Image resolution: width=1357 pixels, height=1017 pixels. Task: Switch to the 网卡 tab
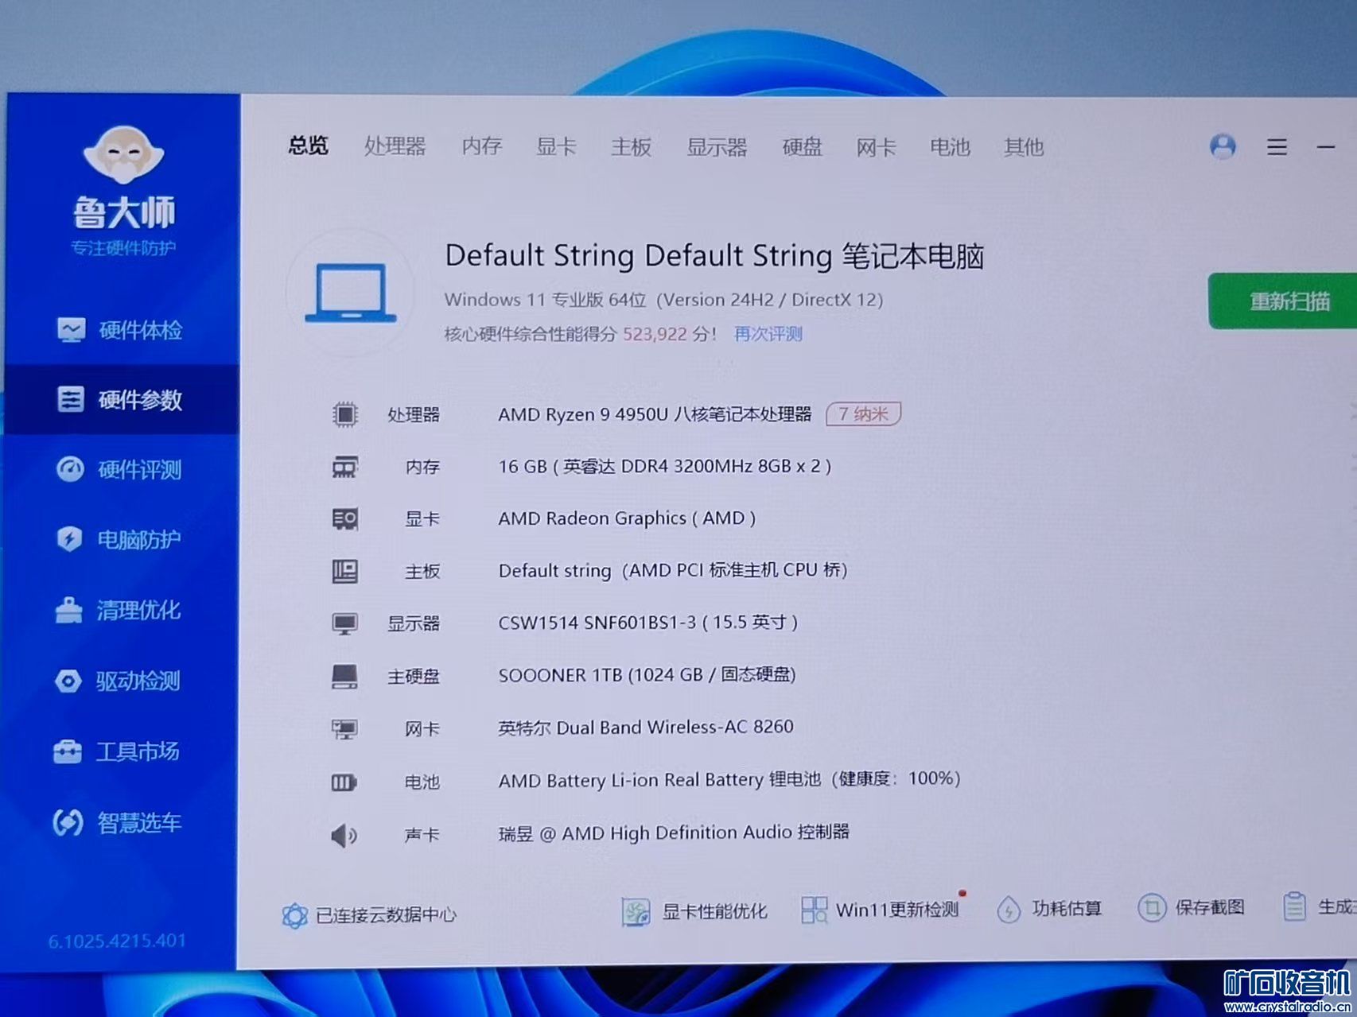[876, 147]
